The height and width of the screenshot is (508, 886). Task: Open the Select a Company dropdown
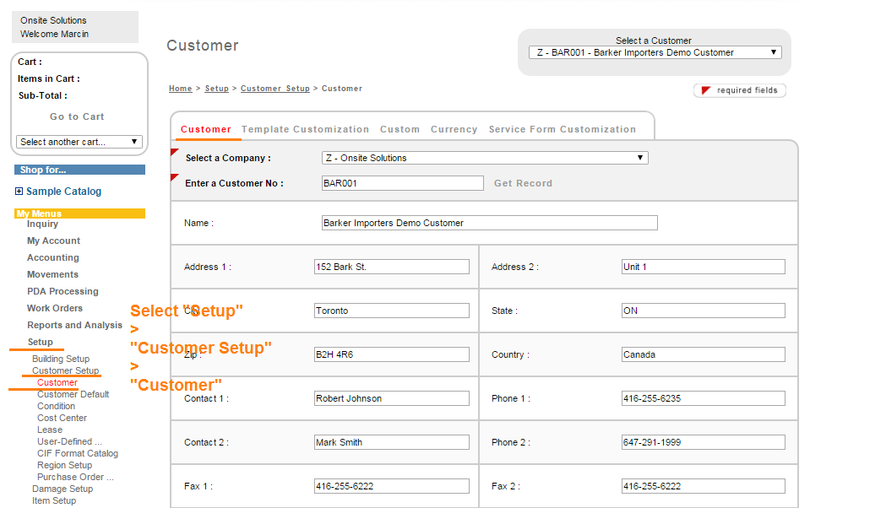coord(485,158)
